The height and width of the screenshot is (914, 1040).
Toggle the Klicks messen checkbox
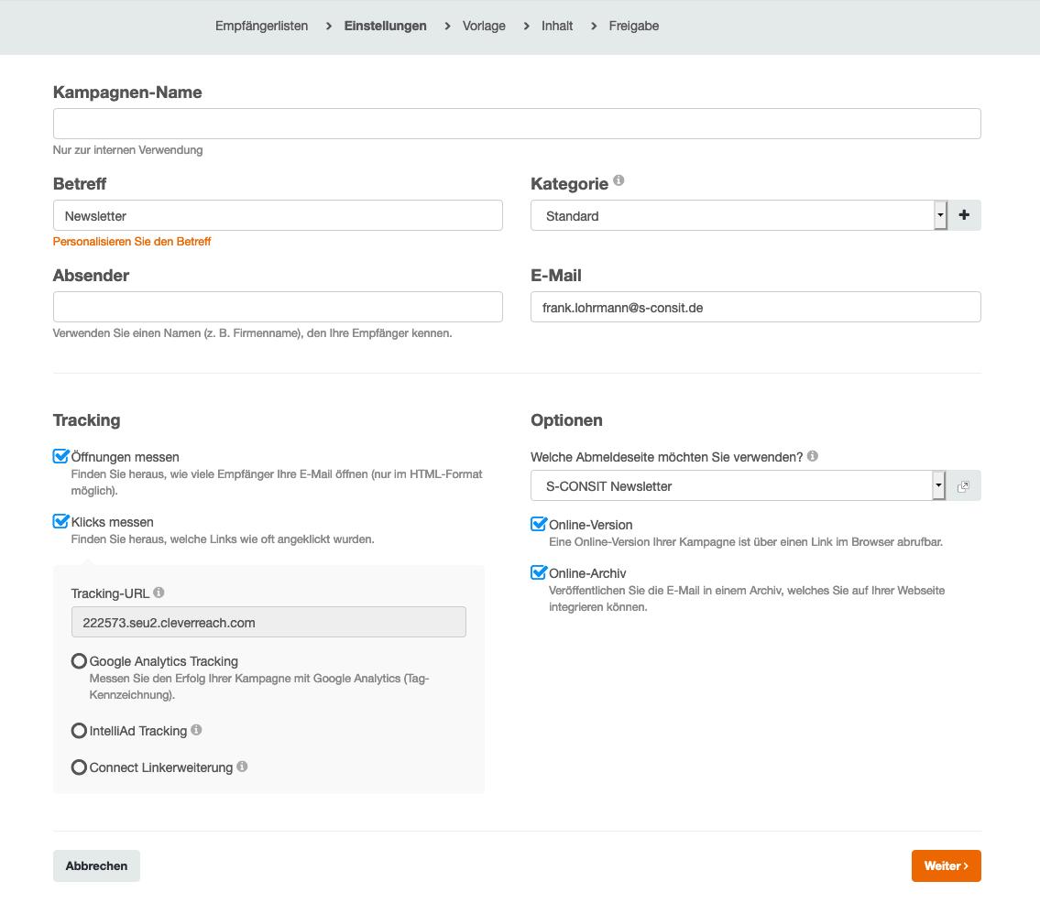(61, 521)
